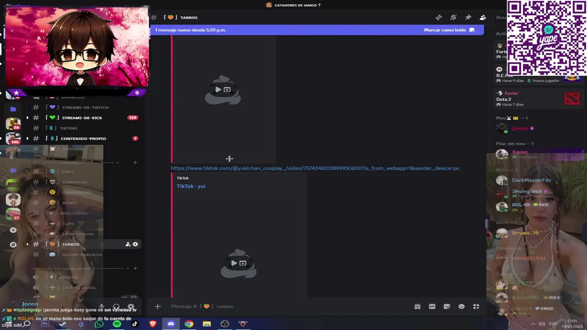
Task: Join the 'Crea tu canal' voice channel
Action: click(x=85, y=288)
